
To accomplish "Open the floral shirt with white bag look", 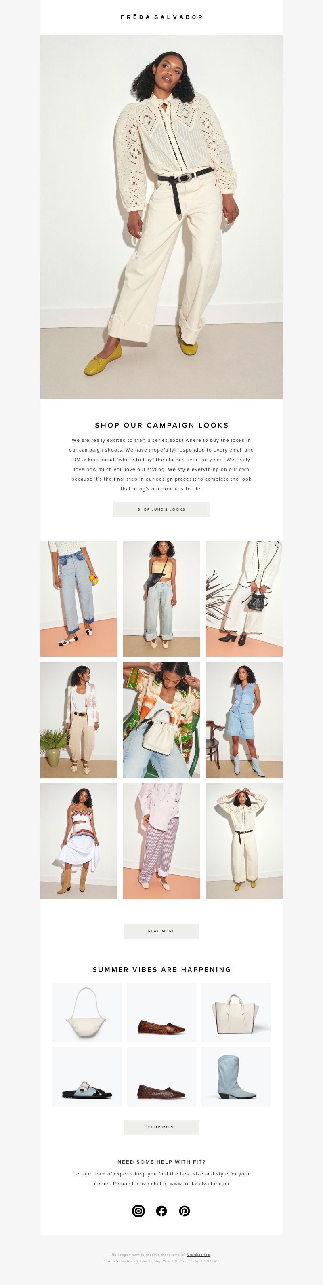I will click(x=161, y=720).
